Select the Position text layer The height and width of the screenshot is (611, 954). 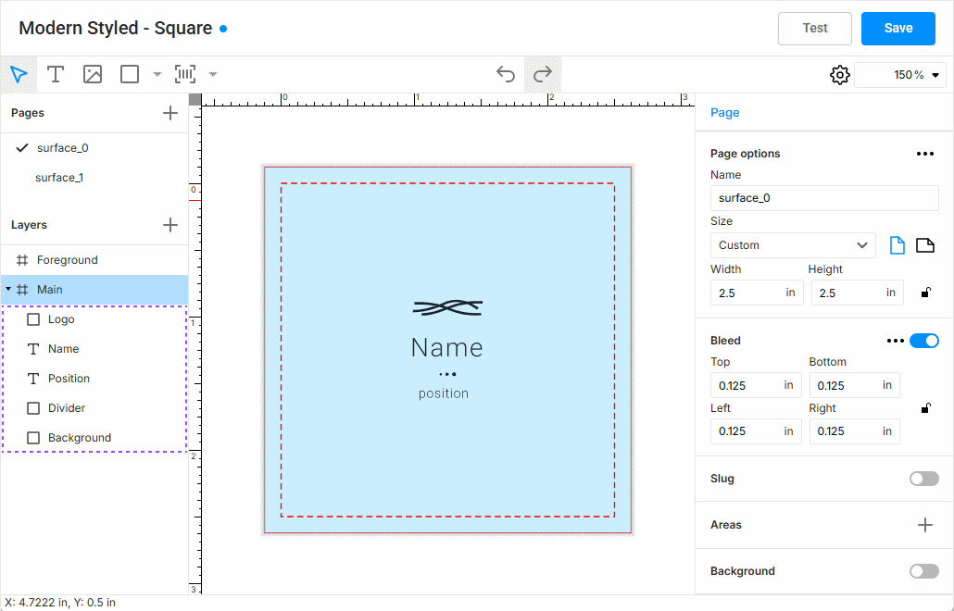click(94, 378)
